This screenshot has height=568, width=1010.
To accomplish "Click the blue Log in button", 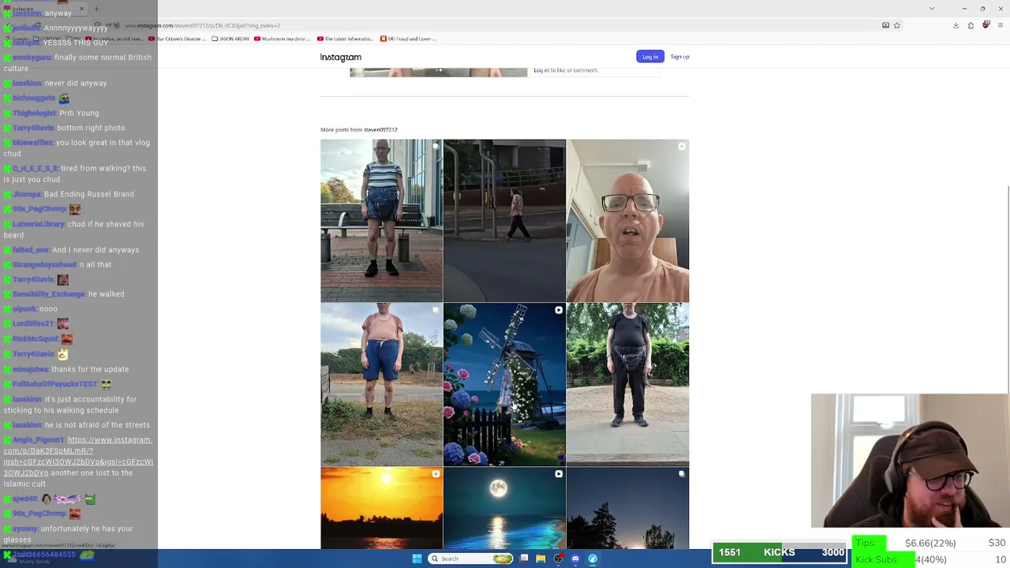I will [650, 57].
